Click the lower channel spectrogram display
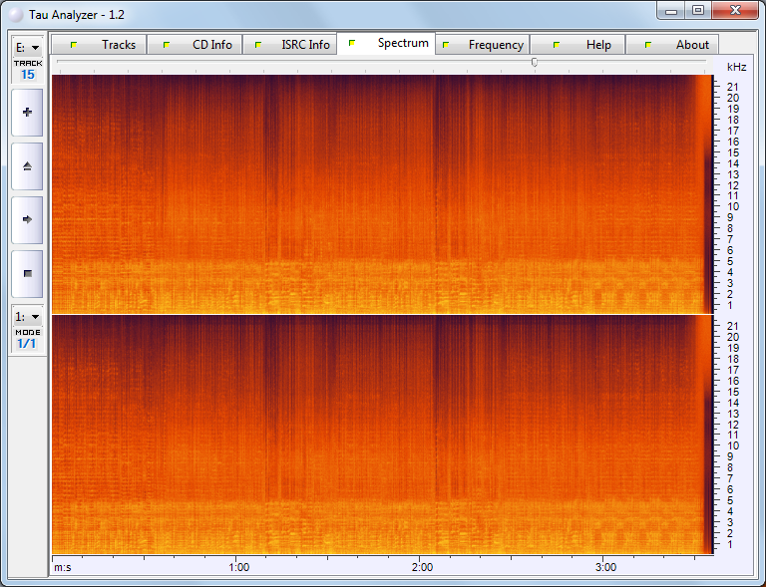 pyautogui.click(x=379, y=435)
